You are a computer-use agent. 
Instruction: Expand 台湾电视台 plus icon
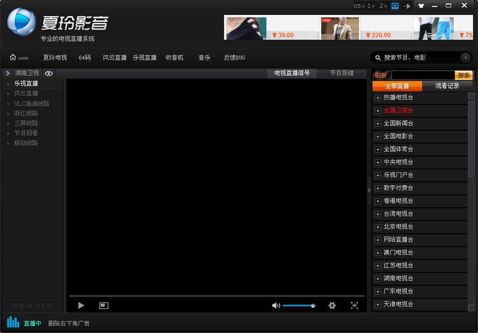378,214
